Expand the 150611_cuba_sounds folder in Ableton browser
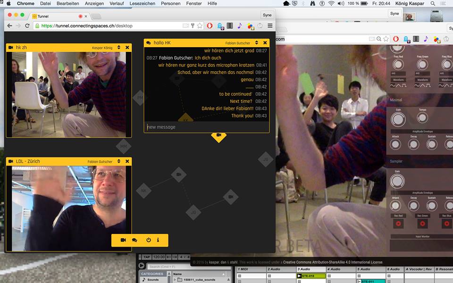453x283 pixels. pos(175,280)
